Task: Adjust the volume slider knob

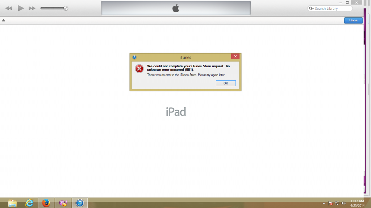Action: pyautogui.click(x=66, y=8)
